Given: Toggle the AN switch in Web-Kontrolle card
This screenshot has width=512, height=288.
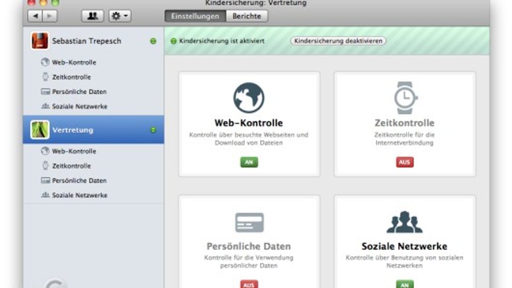Looking at the screenshot, I should click(249, 162).
